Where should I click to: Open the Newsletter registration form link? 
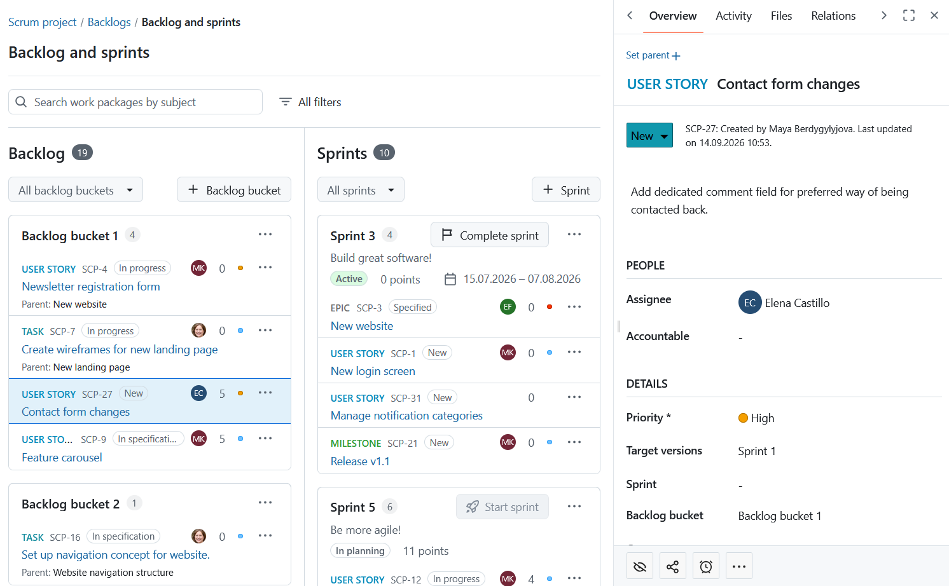point(91,287)
